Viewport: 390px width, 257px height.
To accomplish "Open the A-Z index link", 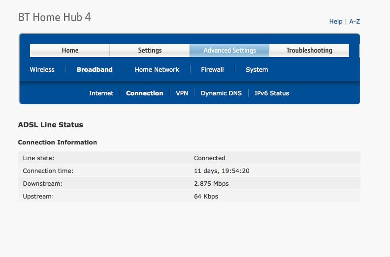I will click(355, 22).
